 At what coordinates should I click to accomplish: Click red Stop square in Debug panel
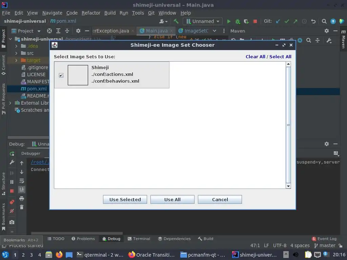[x=12, y=191]
